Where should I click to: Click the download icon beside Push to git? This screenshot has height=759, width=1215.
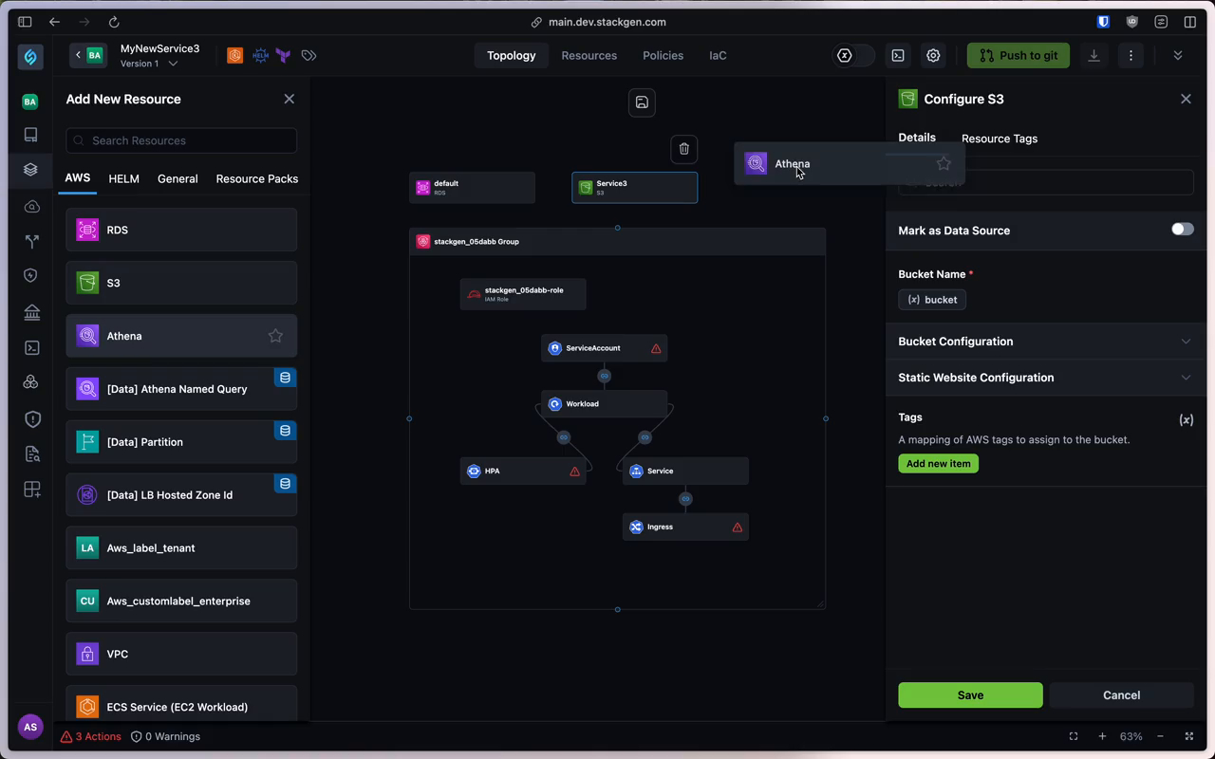(1093, 55)
